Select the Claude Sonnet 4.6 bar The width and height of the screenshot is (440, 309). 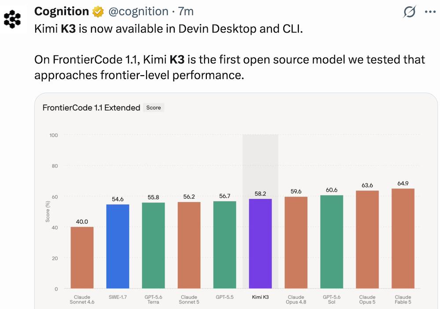82,258
